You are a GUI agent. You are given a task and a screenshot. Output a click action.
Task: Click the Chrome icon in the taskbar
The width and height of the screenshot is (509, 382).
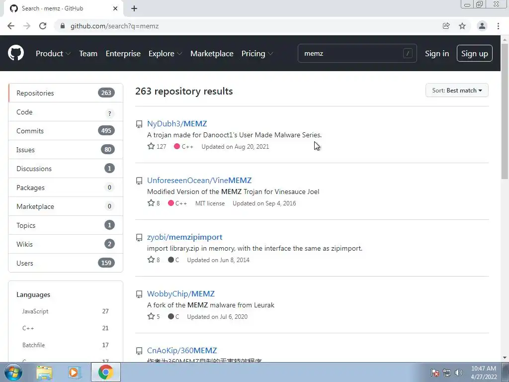(105, 372)
